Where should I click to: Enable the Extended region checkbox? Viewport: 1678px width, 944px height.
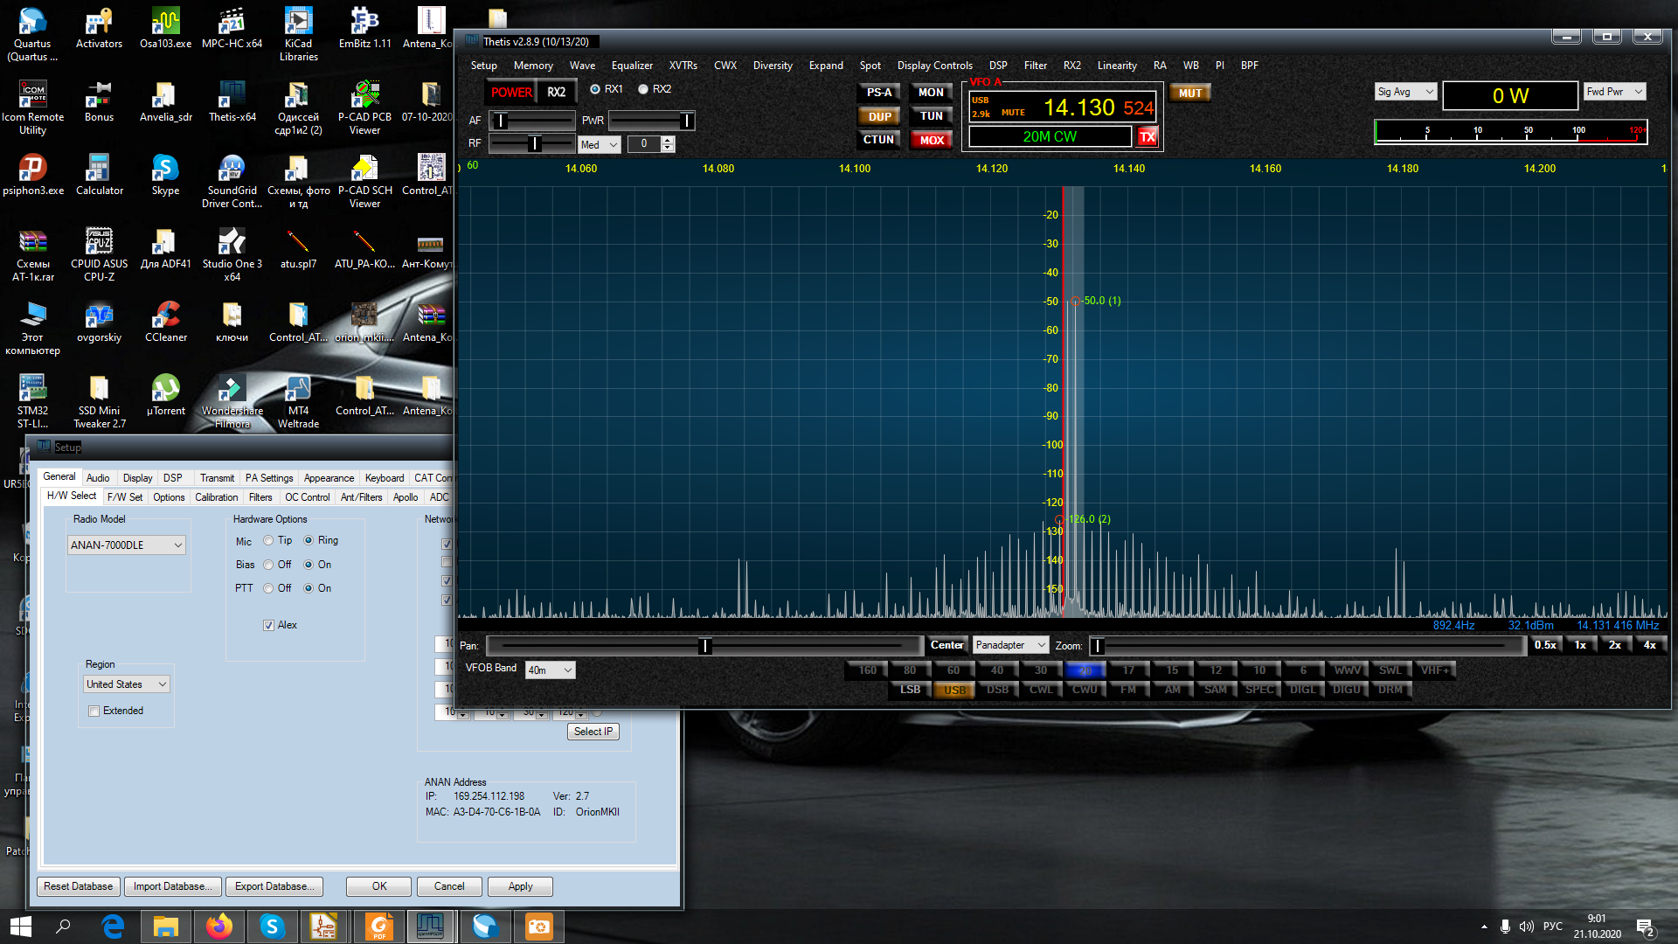point(94,711)
